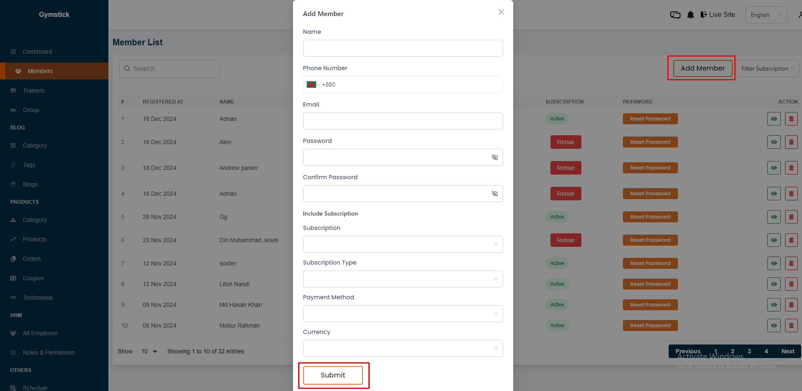802x391 pixels.
Task: Open Trainers in the sidebar
Action: (33, 90)
